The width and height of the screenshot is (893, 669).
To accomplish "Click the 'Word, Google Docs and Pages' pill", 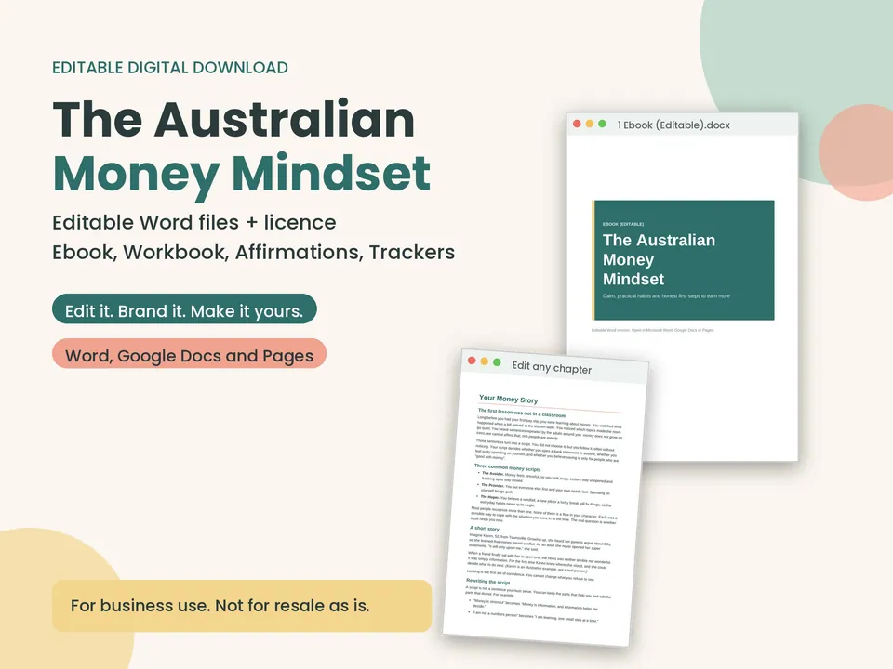I will point(189,354).
